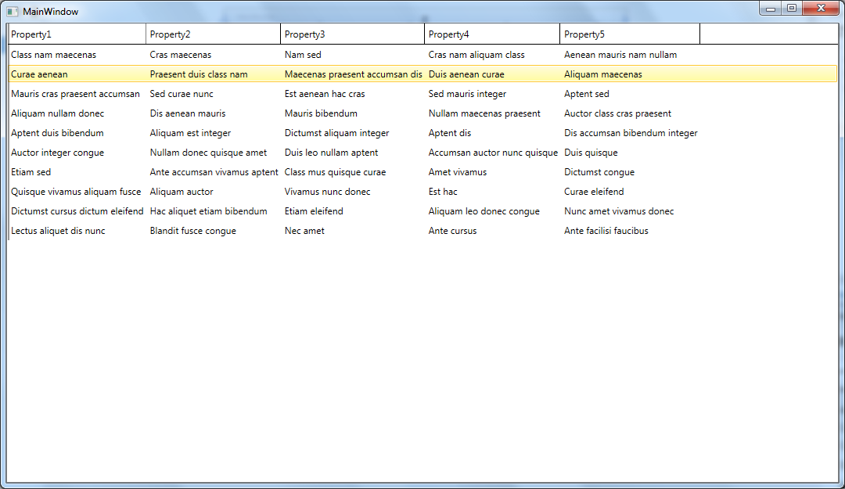Close the MainWindow window
The image size is (845, 489).
[x=820, y=9]
